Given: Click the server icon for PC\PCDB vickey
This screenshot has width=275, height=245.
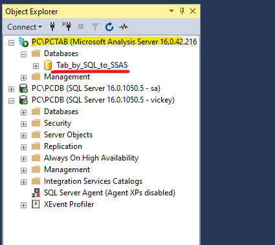Looking at the screenshot, I should (23, 100).
